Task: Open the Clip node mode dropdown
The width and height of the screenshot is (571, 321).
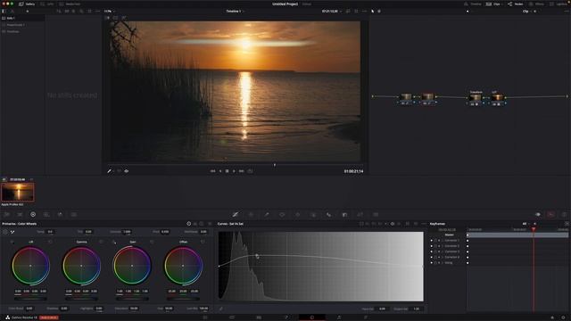Action: (x=527, y=12)
